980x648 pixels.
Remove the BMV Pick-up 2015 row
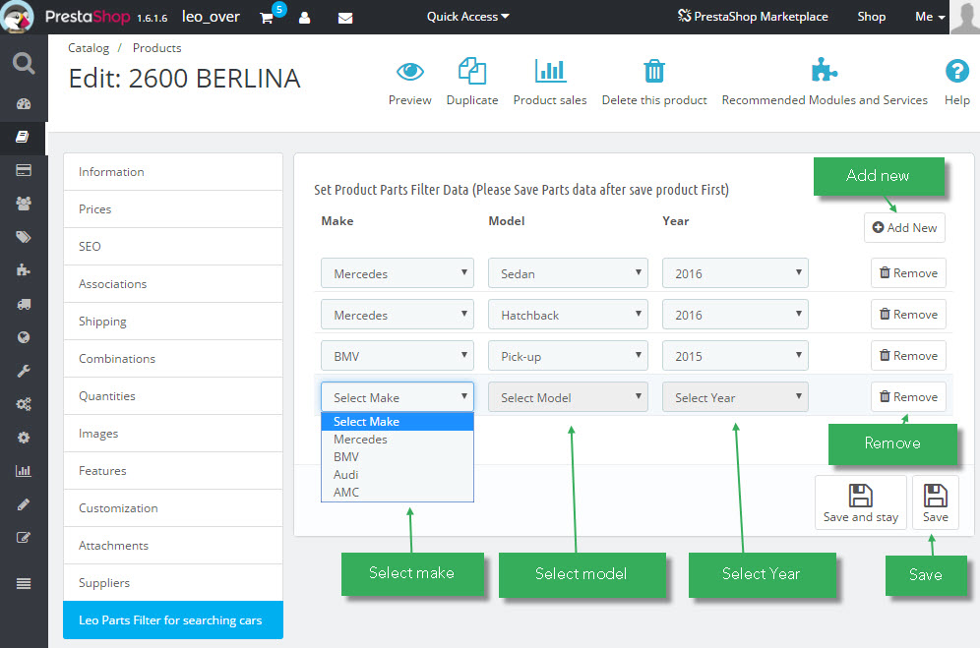[x=908, y=356]
